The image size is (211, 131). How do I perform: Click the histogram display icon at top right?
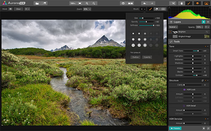click(206, 3)
